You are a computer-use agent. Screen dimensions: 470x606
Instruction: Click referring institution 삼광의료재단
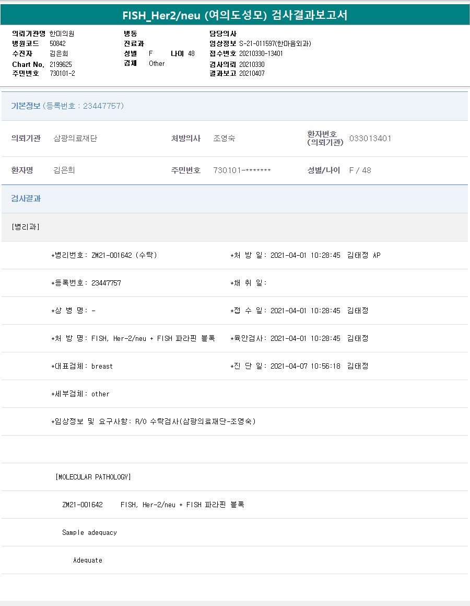(x=75, y=139)
